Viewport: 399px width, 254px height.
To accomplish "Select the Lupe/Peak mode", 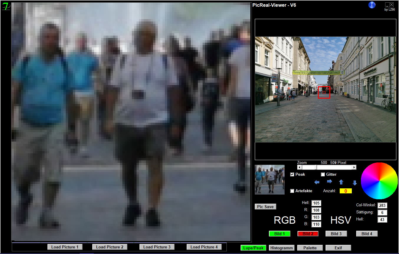I will (253, 248).
